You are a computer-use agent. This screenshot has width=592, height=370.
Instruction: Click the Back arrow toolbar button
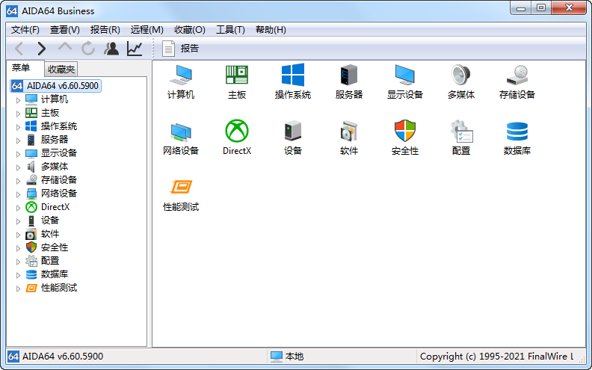[x=19, y=49]
